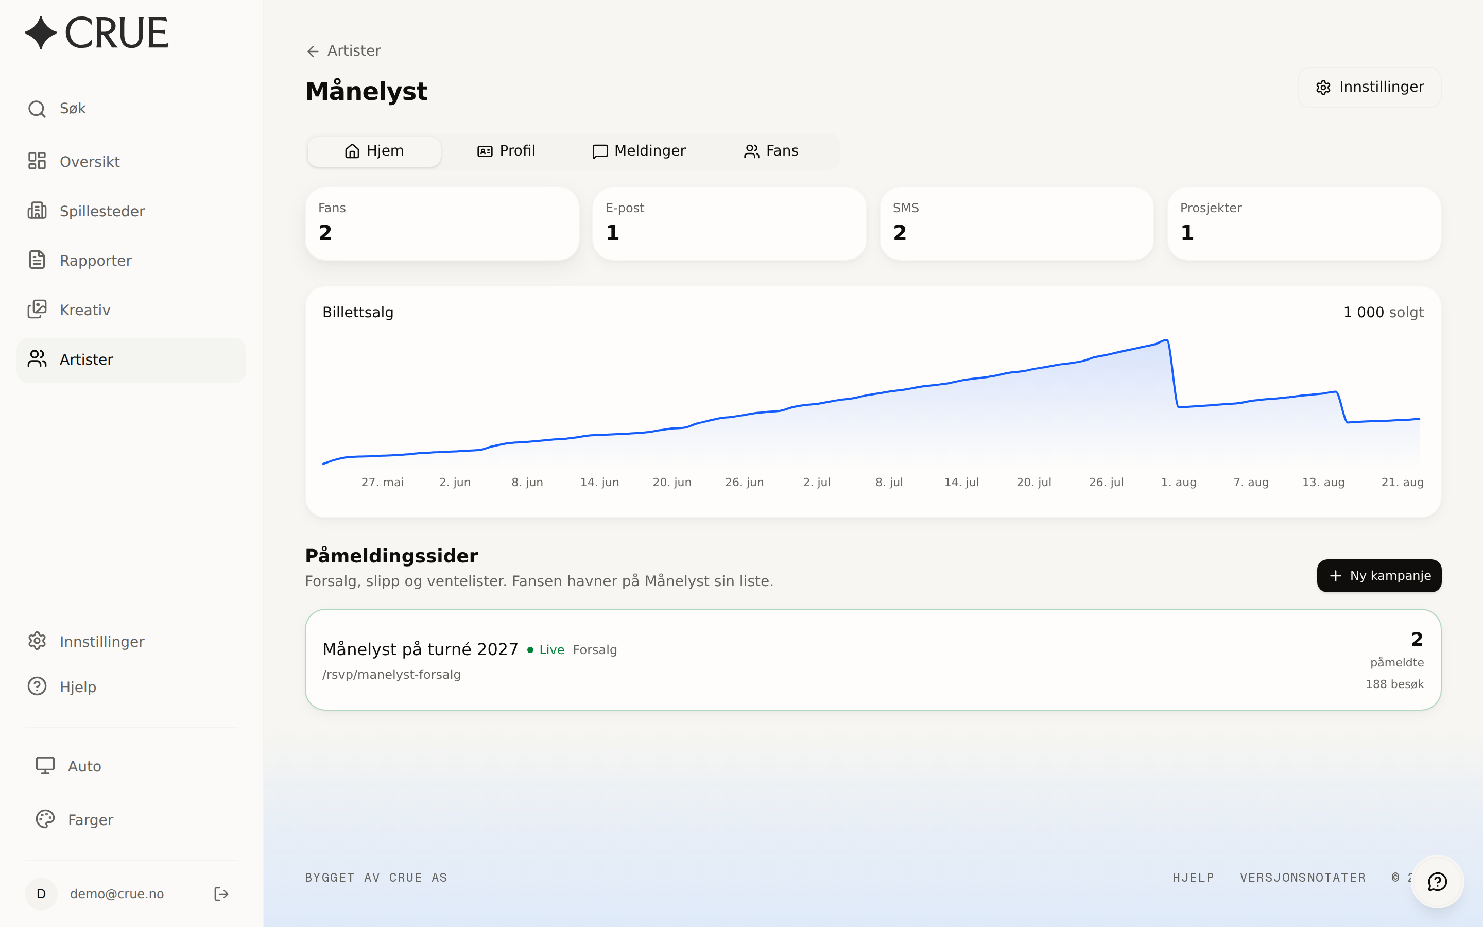Open the Innstillinger button near the title
The height and width of the screenshot is (927, 1483).
coord(1369,87)
